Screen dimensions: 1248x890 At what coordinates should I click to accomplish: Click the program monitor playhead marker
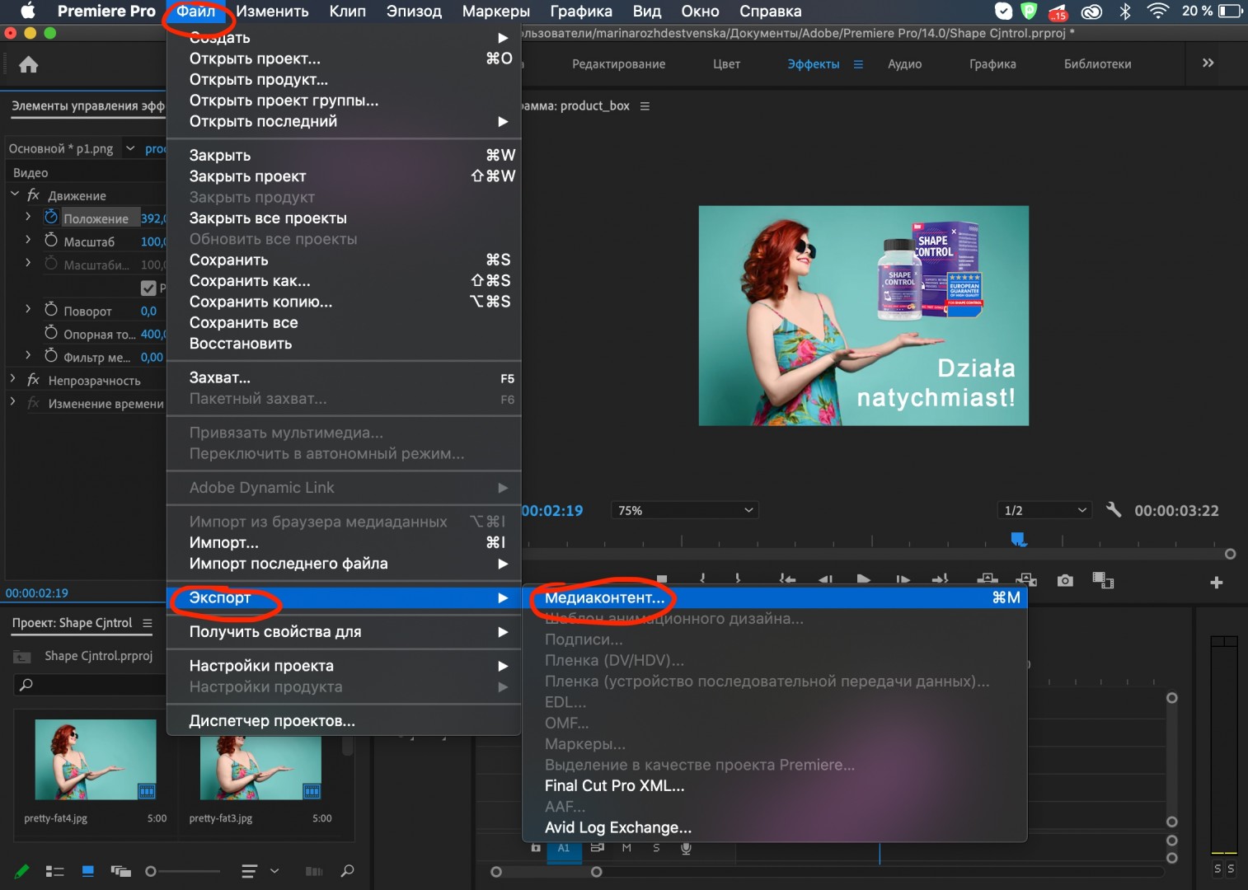click(1019, 539)
